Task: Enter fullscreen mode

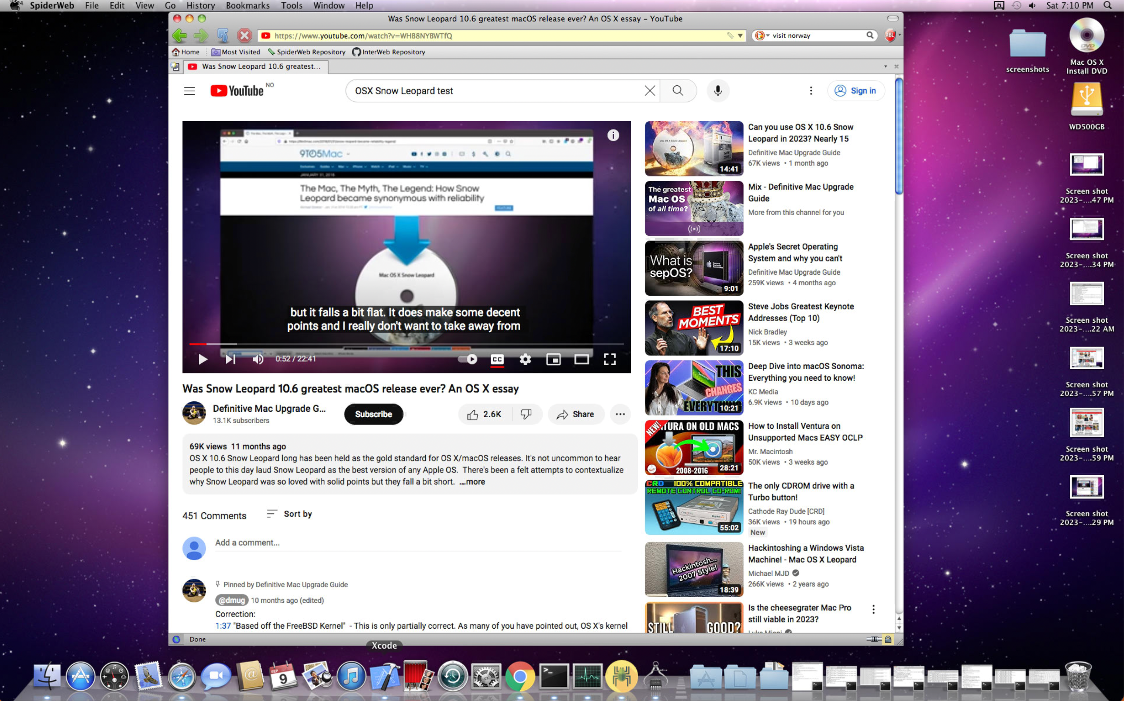Action: [609, 359]
